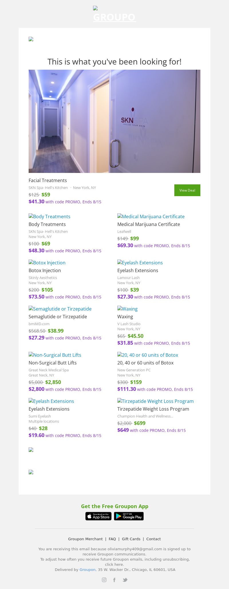Screen dimensions: 229x589
Task: Tap the Google Play badge
Action: coord(129,516)
